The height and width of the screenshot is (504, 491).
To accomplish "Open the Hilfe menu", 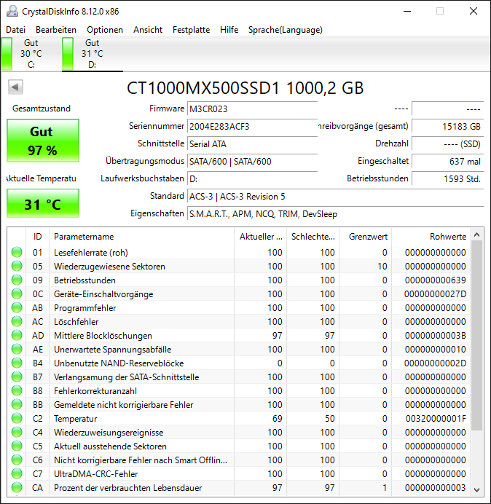I will coord(229,30).
